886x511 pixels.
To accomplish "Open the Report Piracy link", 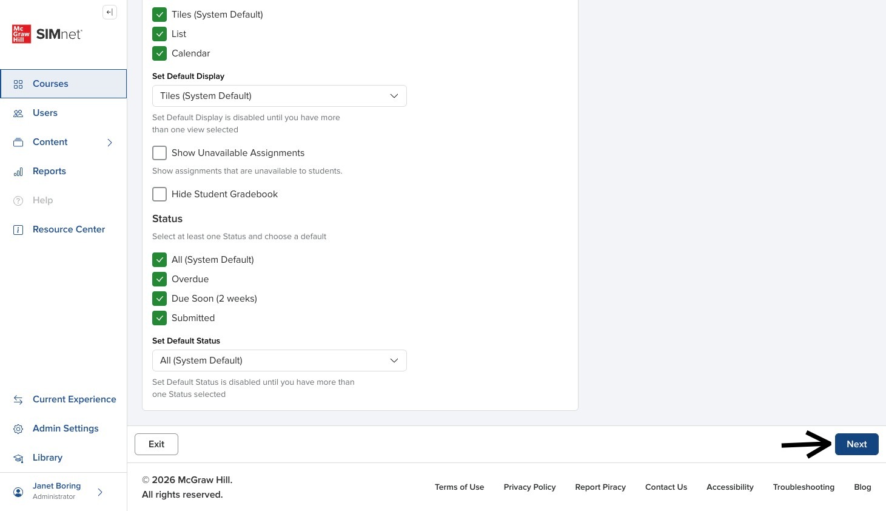I will [600, 487].
